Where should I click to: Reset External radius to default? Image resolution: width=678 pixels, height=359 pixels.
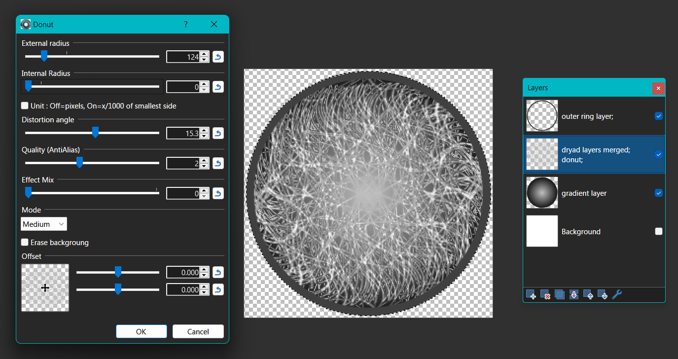218,57
